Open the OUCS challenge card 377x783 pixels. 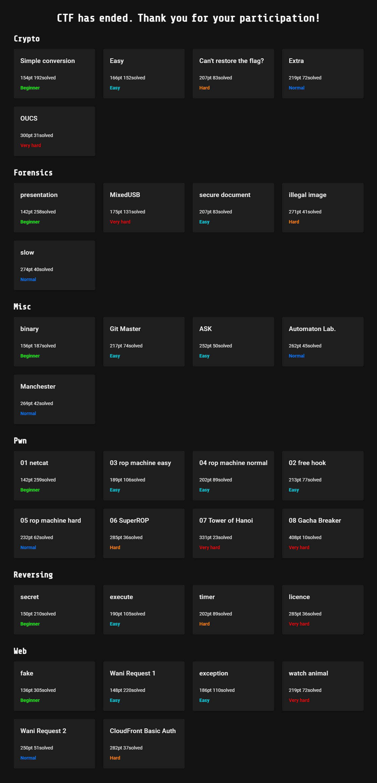click(x=54, y=131)
